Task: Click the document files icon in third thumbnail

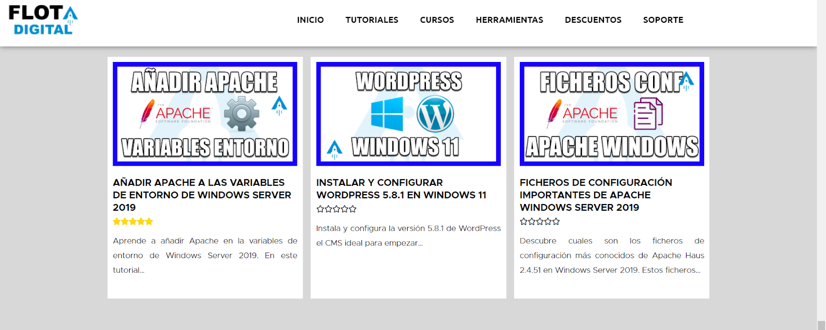Action: [648, 114]
